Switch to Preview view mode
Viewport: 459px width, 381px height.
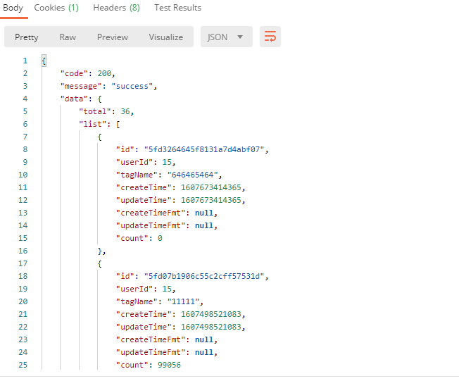[x=113, y=37]
